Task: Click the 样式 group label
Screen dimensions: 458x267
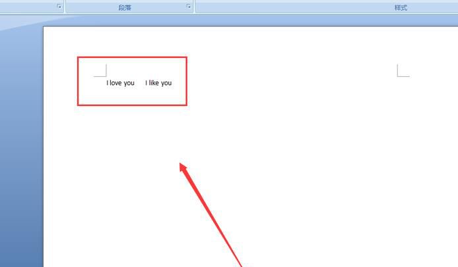Action: coord(400,7)
